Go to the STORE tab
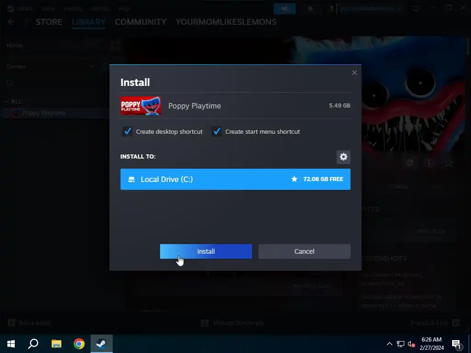The image size is (471, 353). pos(49,22)
